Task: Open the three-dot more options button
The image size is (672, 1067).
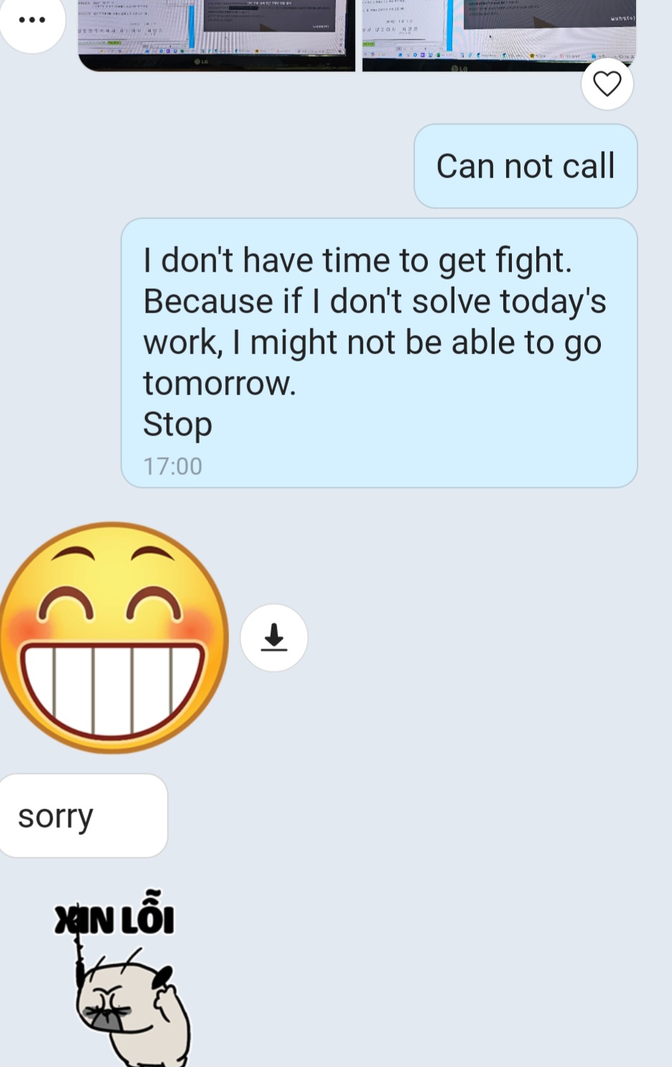Action: 32,19
